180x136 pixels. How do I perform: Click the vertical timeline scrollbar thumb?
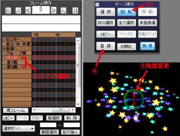tap(78, 65)
